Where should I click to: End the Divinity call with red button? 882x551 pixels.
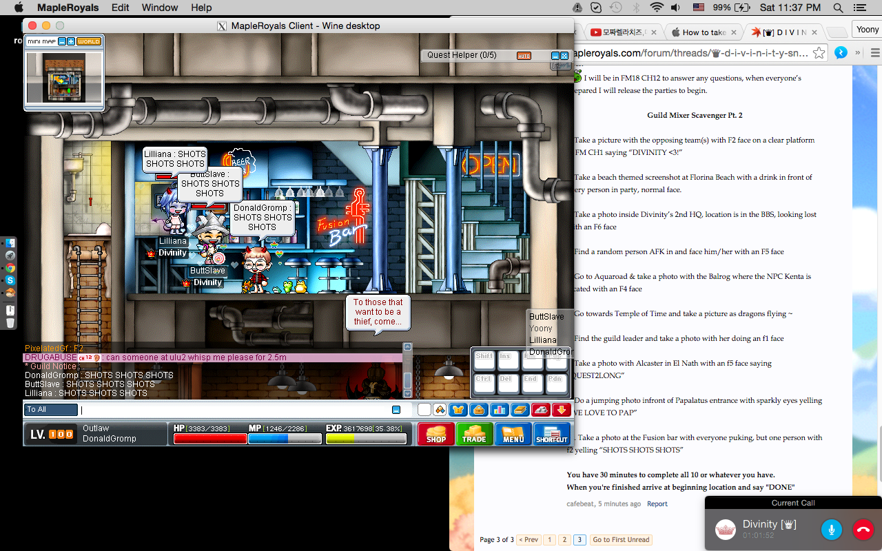click(x=863, y=530)
